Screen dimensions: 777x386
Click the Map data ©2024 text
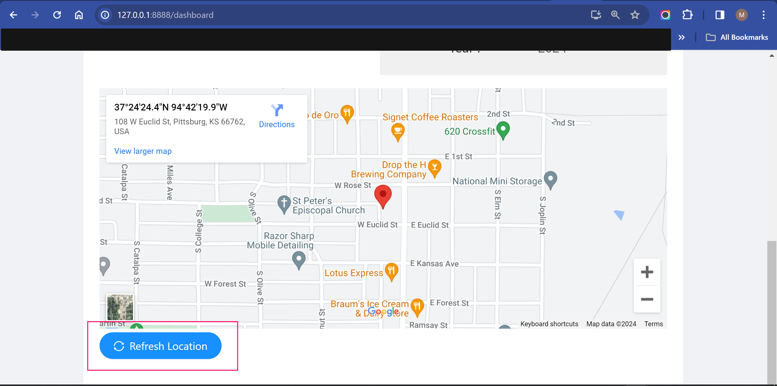pos(611,324)
